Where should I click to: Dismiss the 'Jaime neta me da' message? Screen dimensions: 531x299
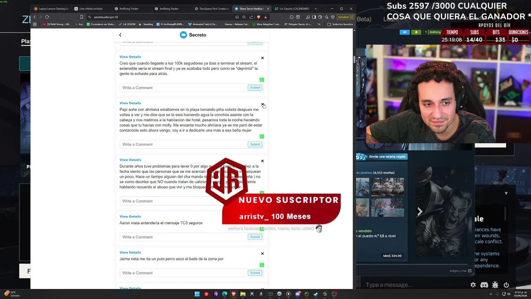pyautogui.click(x=262, y=254)
